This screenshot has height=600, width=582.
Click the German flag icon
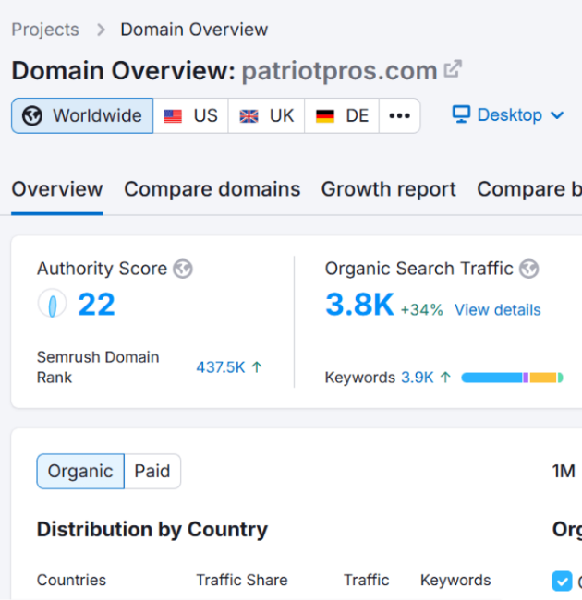tap(324, 116)
